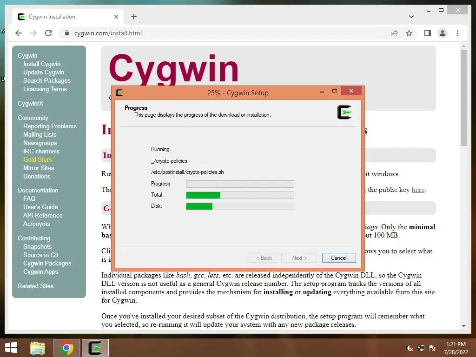
Task: Click the scrollbar down arrow
Action: (x=463, y=326)
